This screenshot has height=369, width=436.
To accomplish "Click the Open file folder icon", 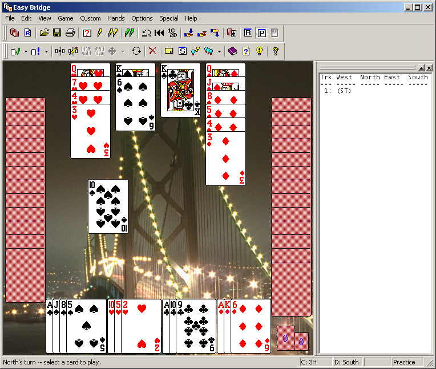I will tap(44, 33).
